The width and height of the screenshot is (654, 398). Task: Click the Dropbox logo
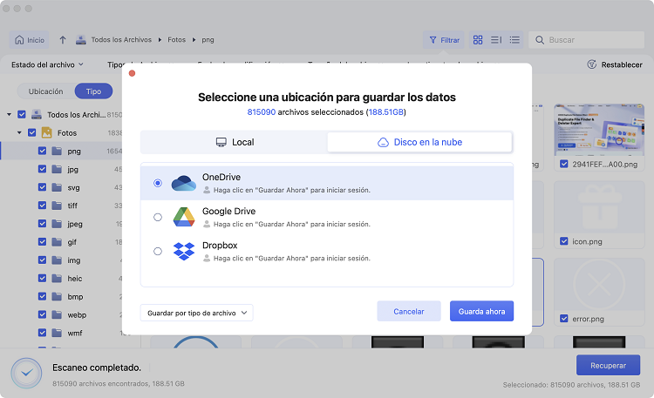click(x=184, y=252)
